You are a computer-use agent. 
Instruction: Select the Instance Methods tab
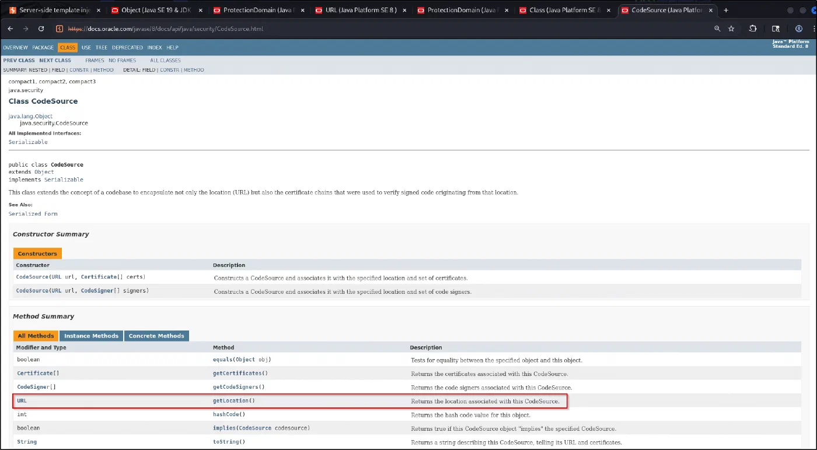point(91,336)
